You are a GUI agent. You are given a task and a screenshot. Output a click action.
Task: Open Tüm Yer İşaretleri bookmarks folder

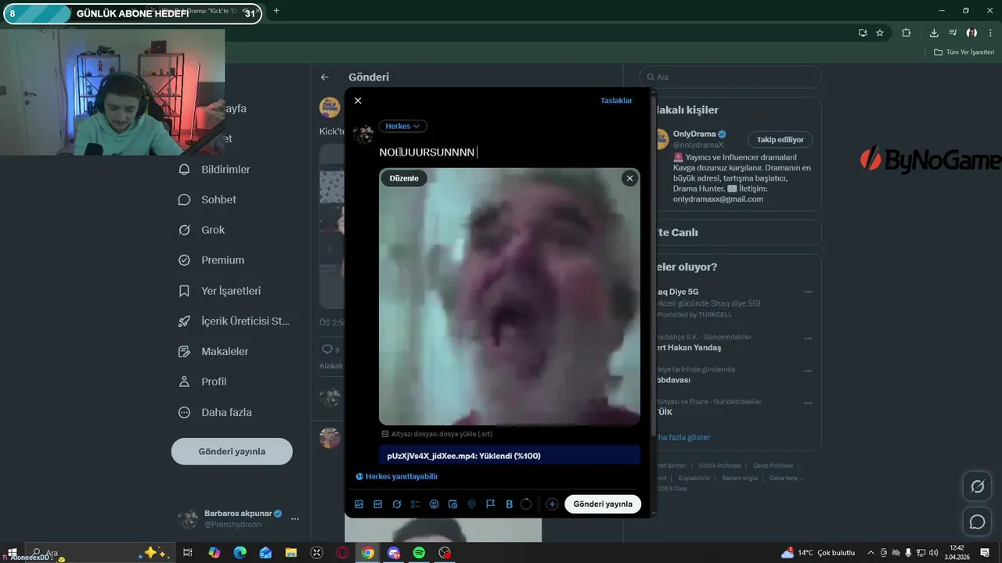click(x=964, y=52)
